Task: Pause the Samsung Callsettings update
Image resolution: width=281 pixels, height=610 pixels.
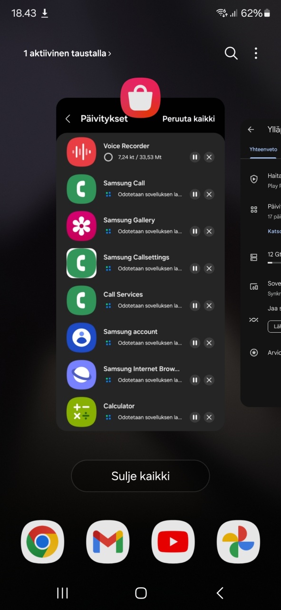Action: pos(194,268)
